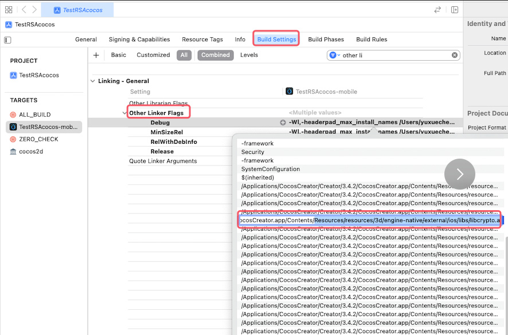Toggle the Combined view filter

point(216,55)
